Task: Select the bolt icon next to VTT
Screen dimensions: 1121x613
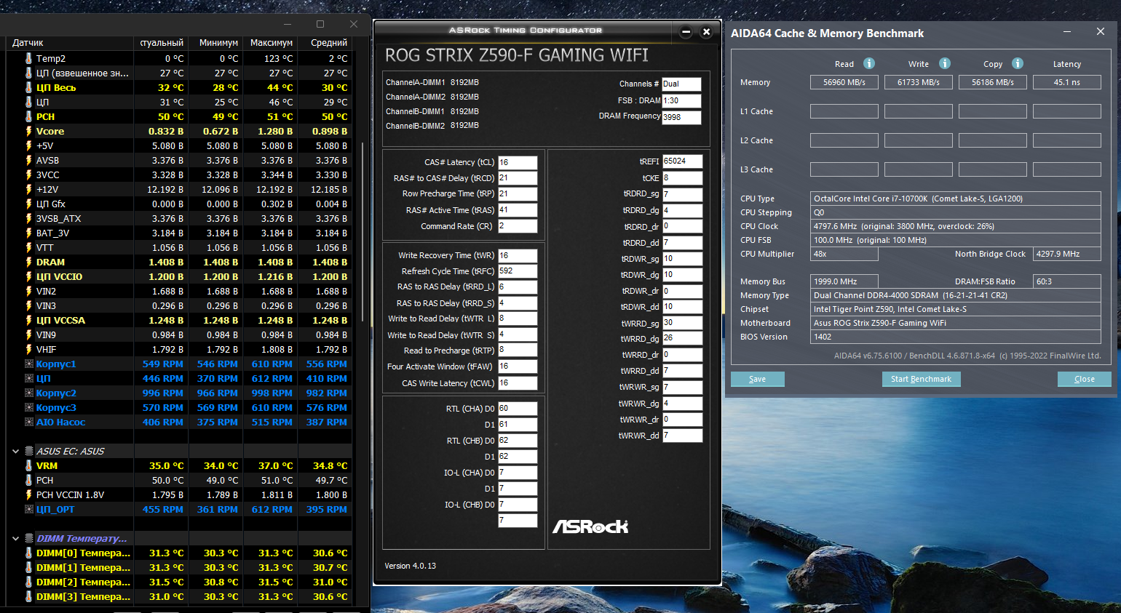Action: tap(28, 247)
